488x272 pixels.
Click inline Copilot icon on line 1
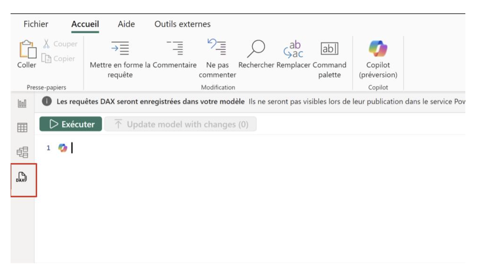point(63,148)
